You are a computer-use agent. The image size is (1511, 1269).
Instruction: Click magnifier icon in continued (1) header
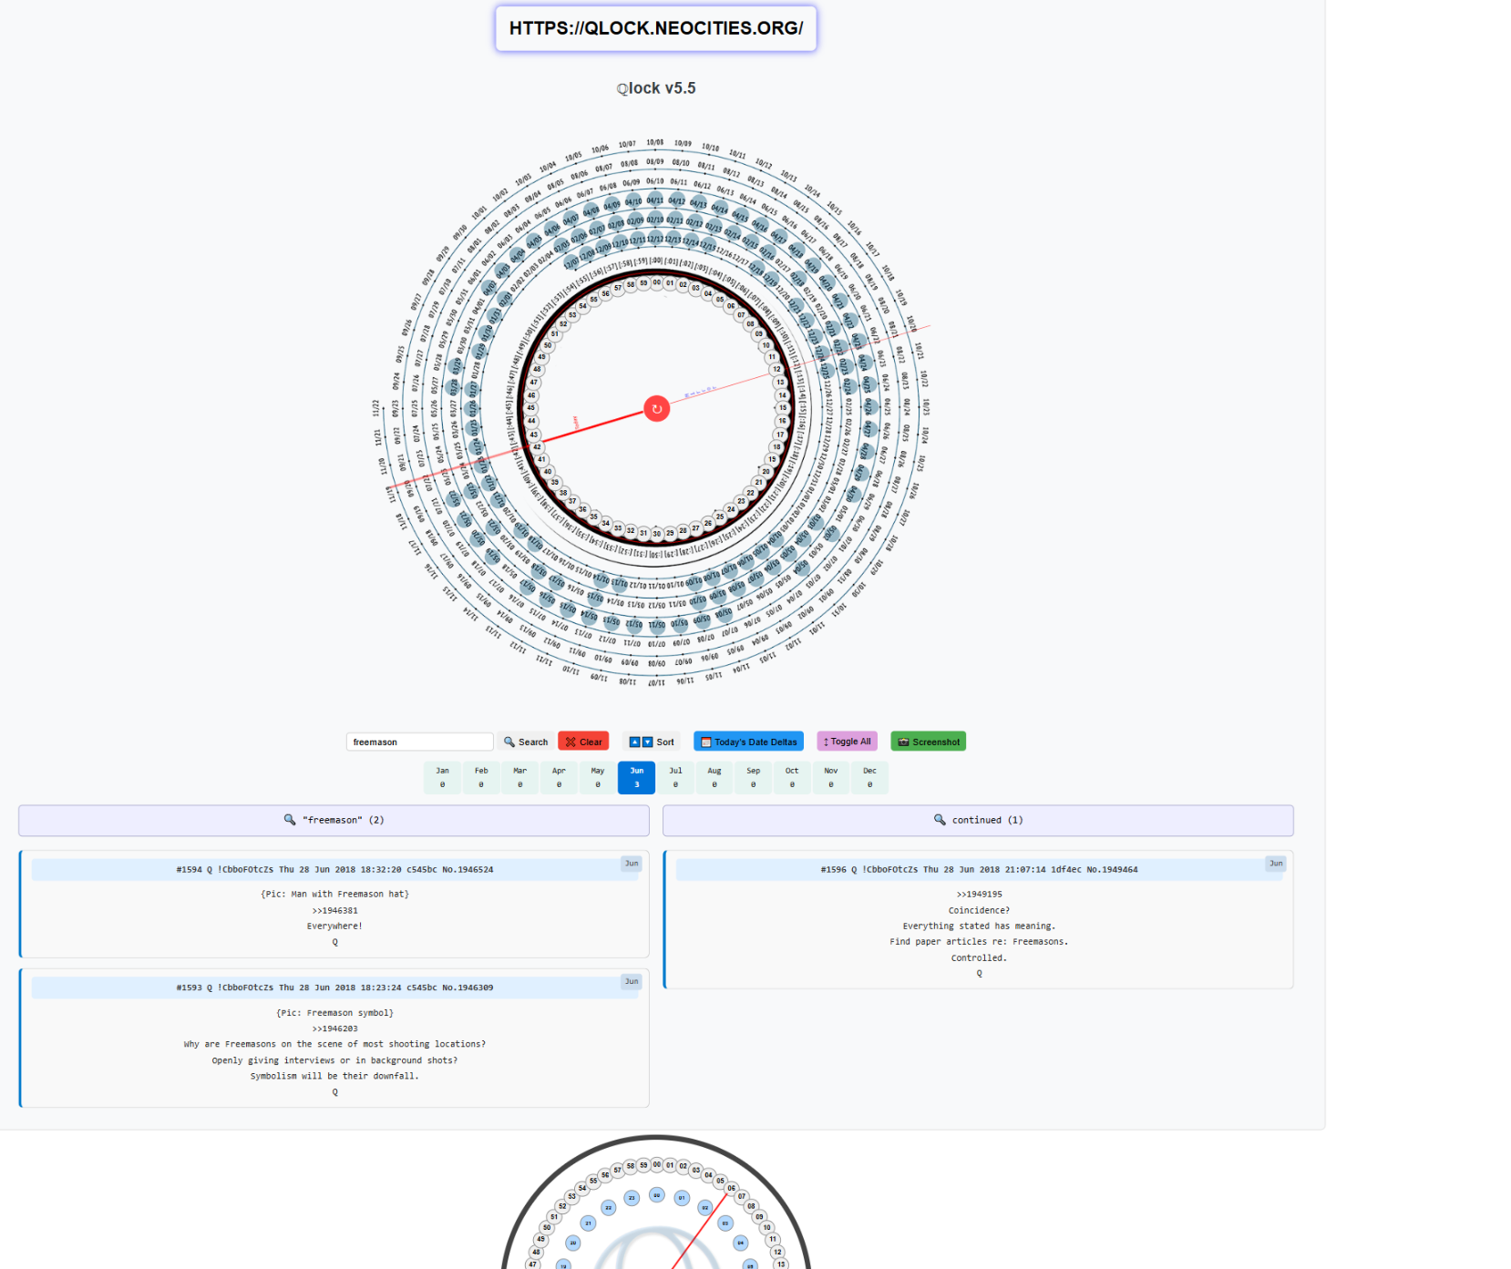tap(940, 820)
